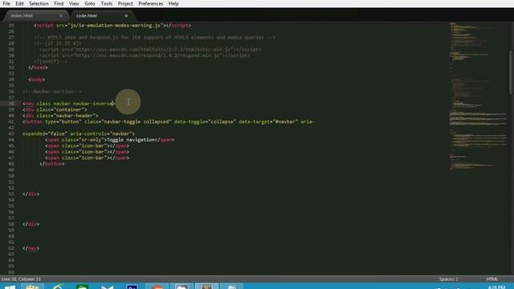514x289 pixels.
Task: Click the Navbar section comment line
Action: (52, 92)
